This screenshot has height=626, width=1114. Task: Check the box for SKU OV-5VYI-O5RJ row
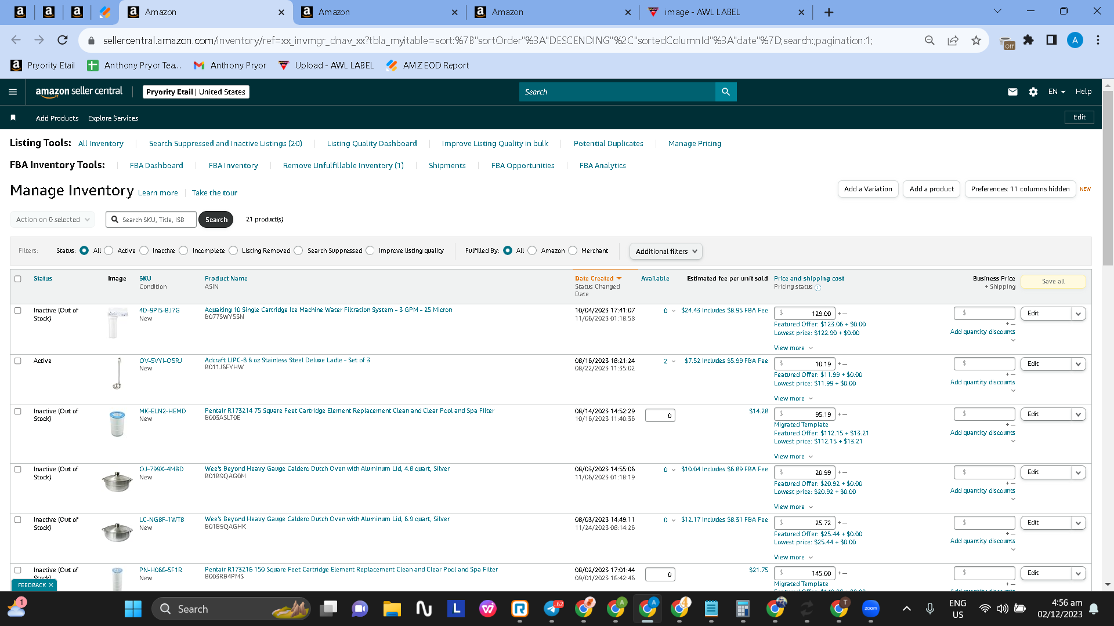18,361
